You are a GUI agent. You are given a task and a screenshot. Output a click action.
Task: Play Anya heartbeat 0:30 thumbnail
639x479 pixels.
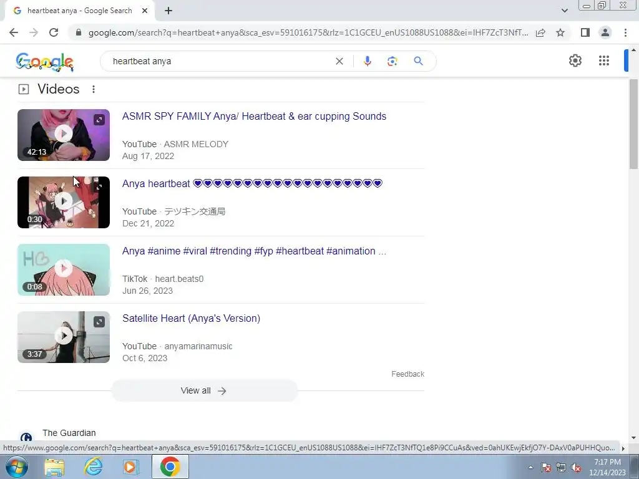click(x=64, y=203)
